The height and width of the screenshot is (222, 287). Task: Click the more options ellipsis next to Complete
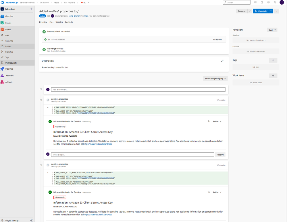click(277, 11)
